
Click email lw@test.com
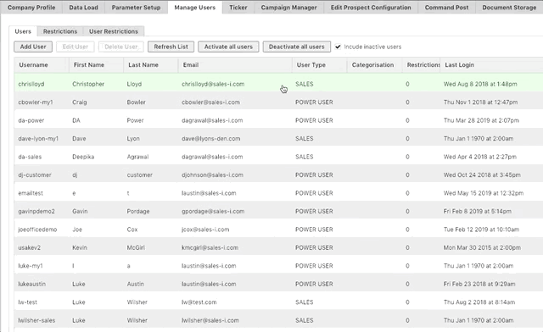point(199,302)
